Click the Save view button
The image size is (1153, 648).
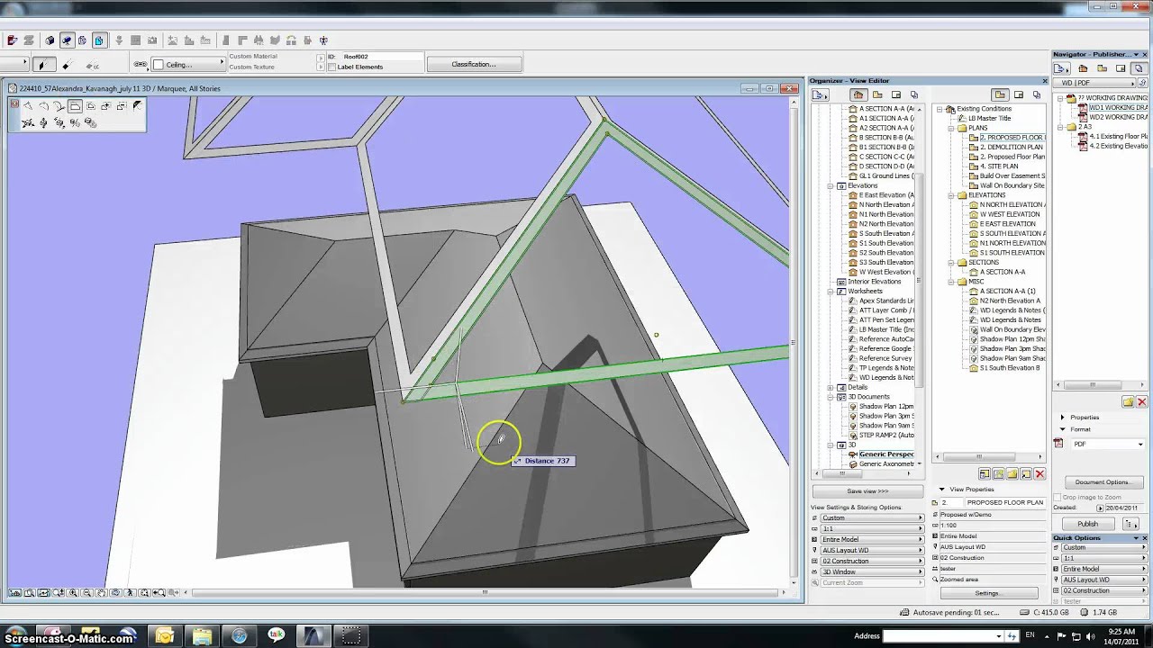(x=867, y=491)
